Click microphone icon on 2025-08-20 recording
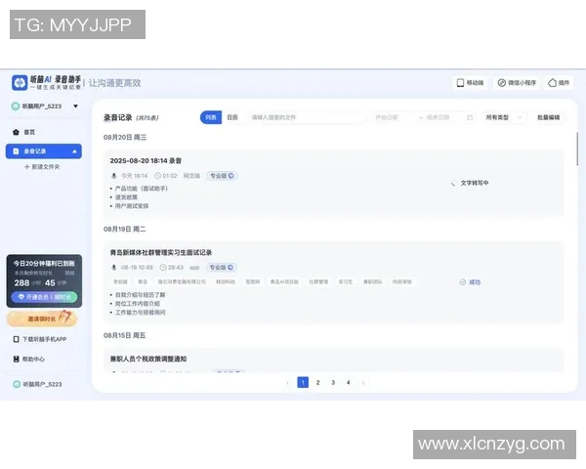 pos(114,176)
